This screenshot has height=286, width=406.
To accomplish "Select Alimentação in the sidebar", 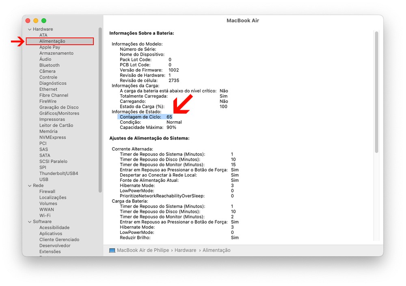I will [52, 41].
